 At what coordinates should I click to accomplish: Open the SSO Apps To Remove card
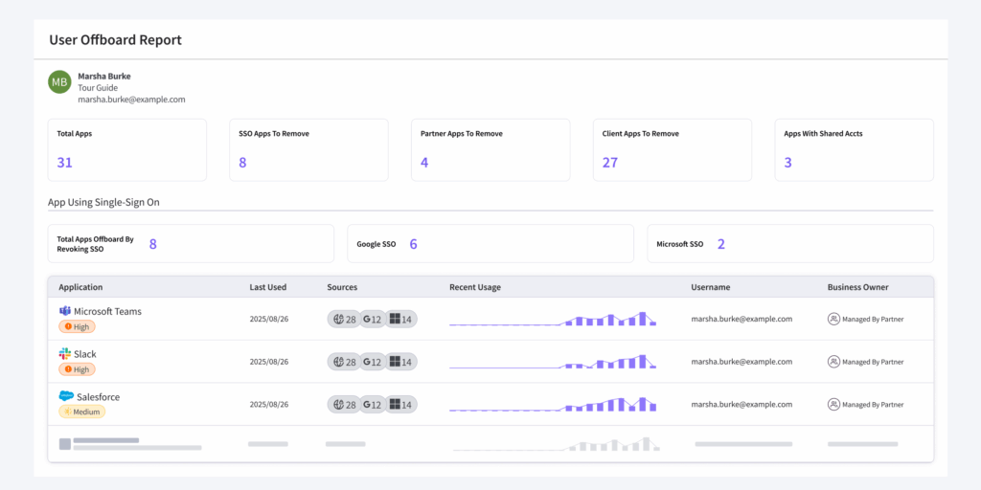(x=309, y=150)
